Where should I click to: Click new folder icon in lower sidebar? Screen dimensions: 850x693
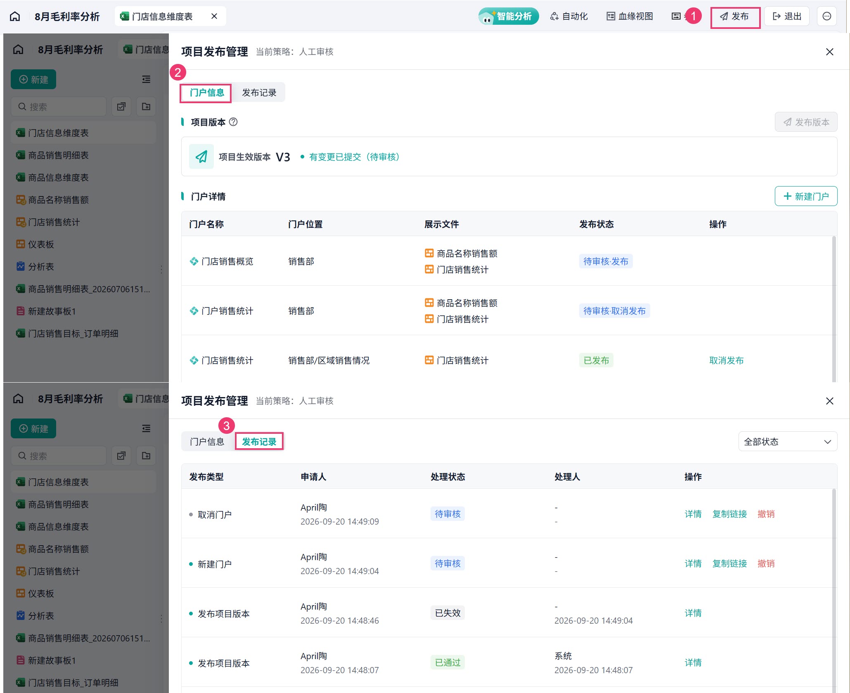click(146, 456)
